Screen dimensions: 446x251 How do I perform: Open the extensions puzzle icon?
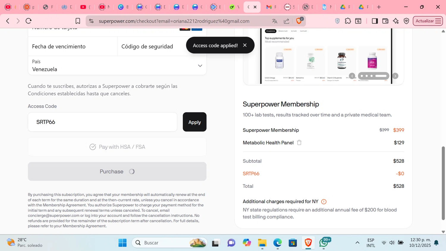coord(348,21)
